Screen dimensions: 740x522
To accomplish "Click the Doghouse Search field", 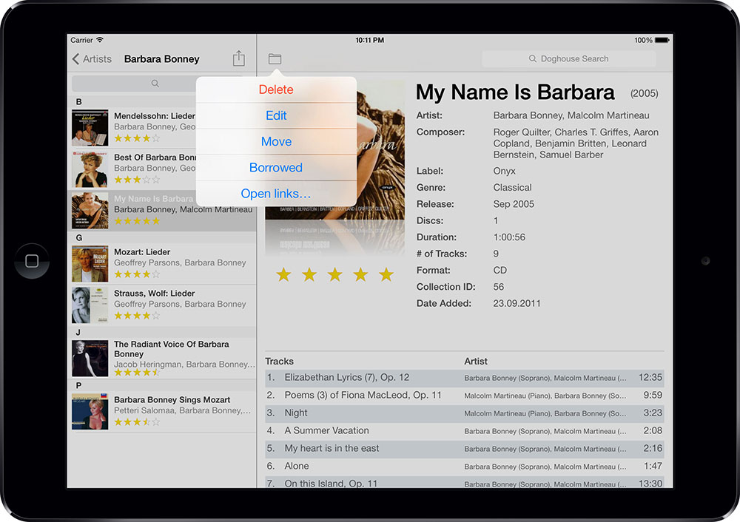I will coord(568,59).
